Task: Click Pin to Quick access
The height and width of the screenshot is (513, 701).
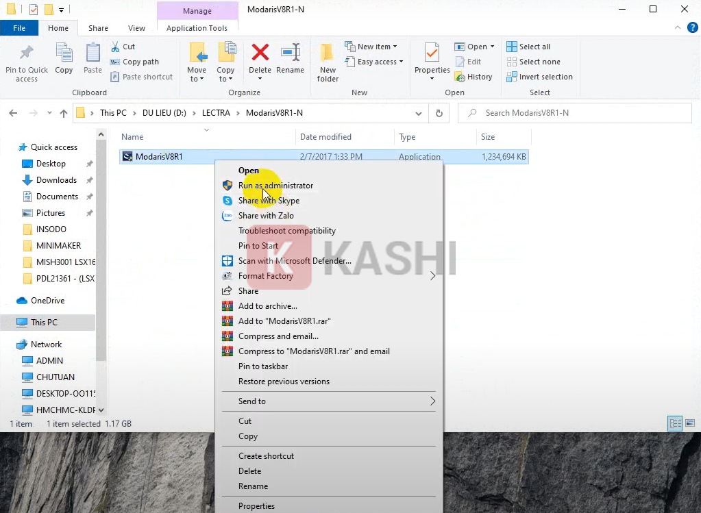Action: tap(26, 62)
